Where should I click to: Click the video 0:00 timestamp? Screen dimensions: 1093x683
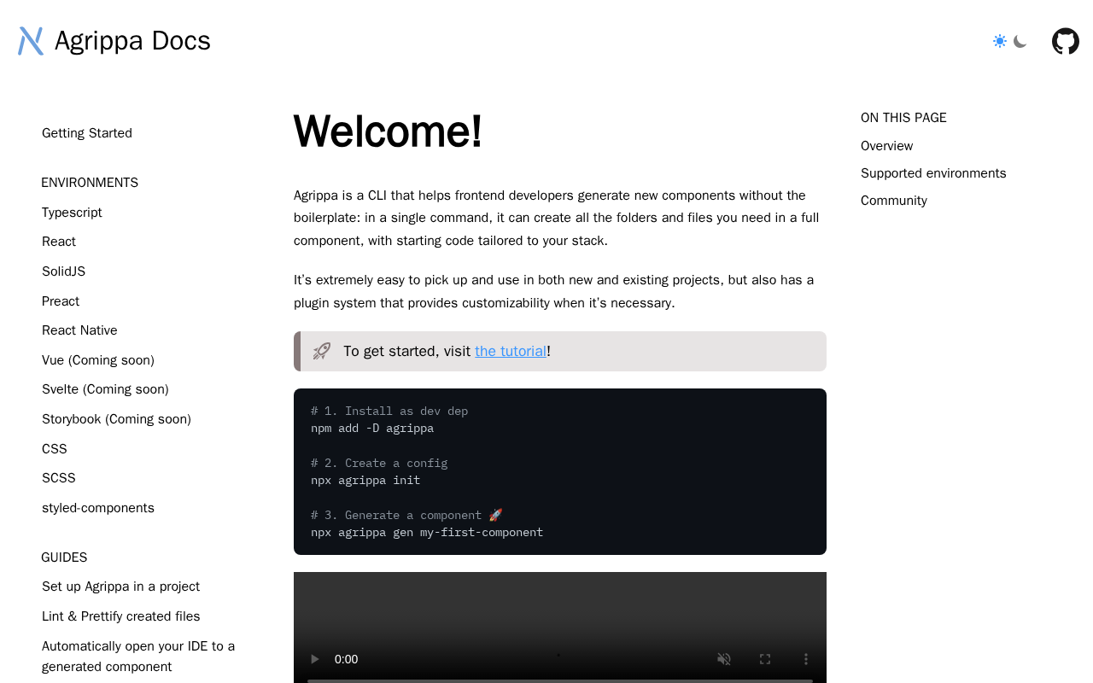point(346,659)
